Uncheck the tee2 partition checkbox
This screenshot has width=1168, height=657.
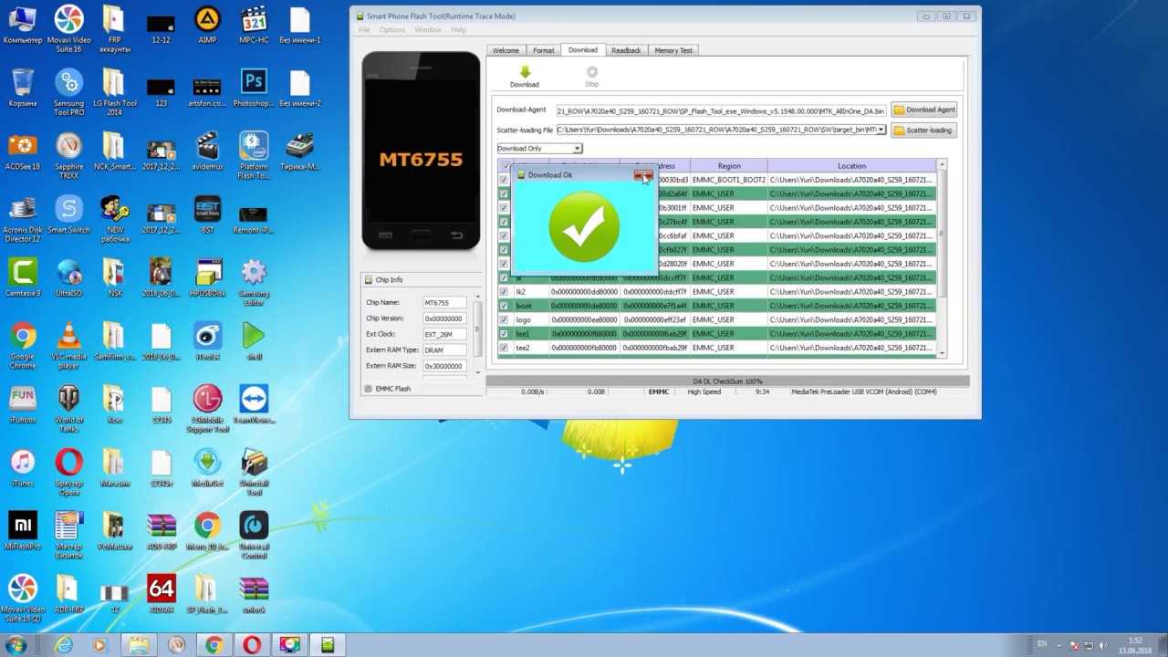504,348
